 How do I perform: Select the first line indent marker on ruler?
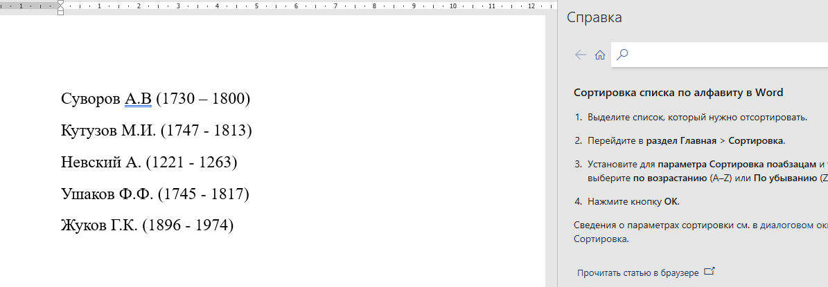61,3
